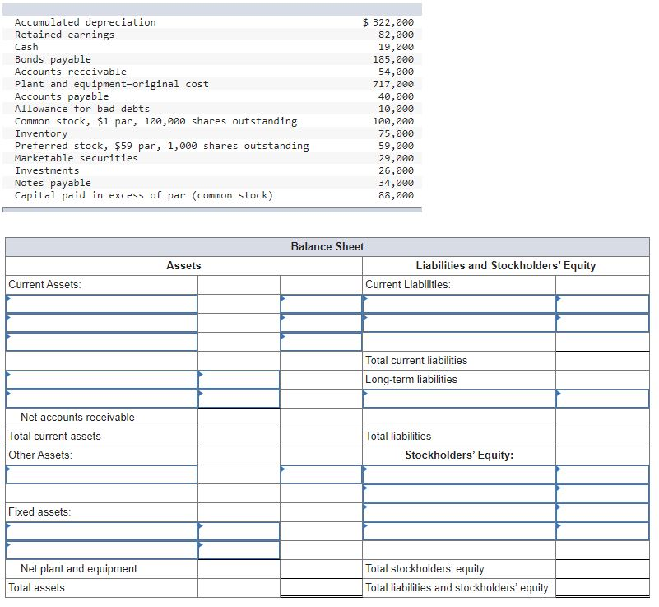This screenshot has width=659, height=607.
Task: Click the fourth amount field under Stockholders' Equity
Action: point(602,531)
